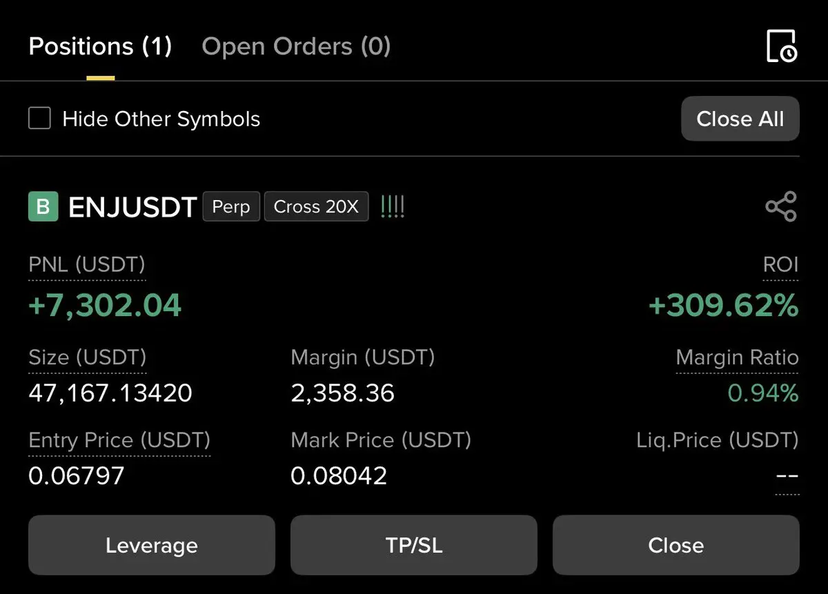Tap the Cross 20X margin mode tag
The width and height of the screenshot is (828, 594).
click(x=316, y=207)
